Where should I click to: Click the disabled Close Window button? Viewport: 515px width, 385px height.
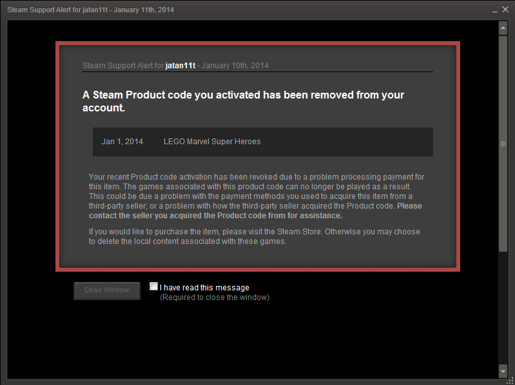[107, 290]
